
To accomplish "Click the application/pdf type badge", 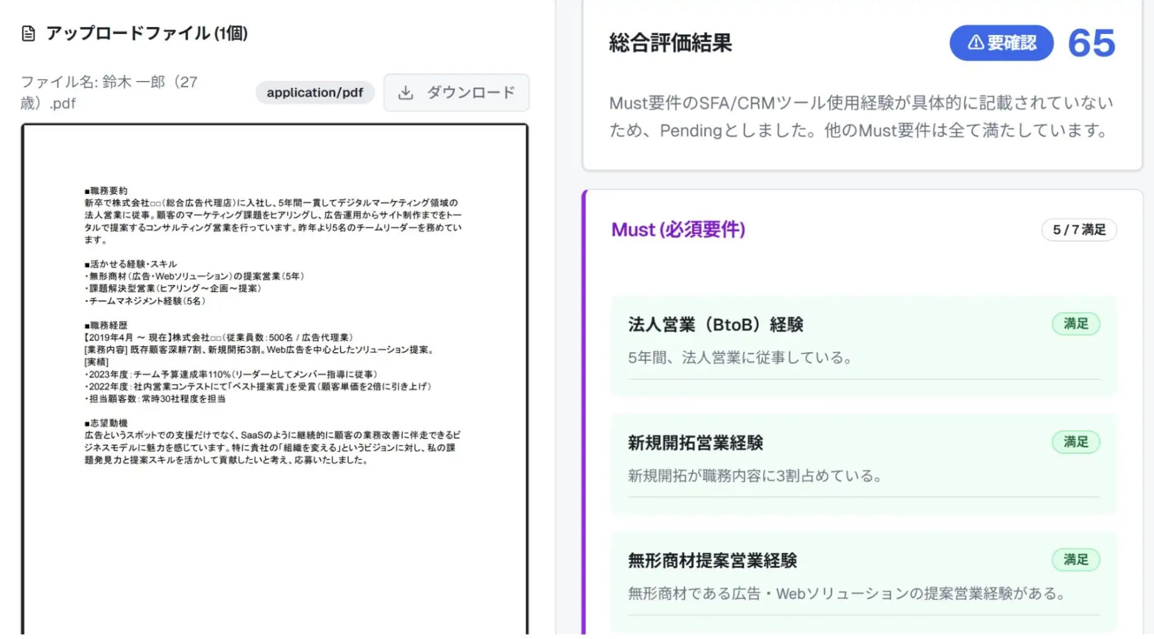I will [x=314, y=92].
